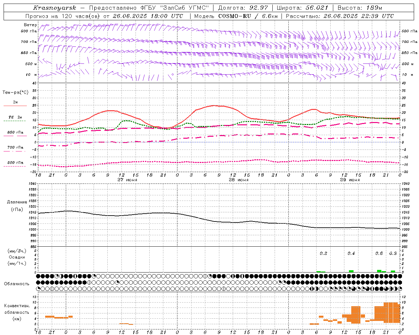The width and height of the screenshot is (419, 335).
Task: Click the Высота: 189м header field
Action: click(x=360, y=8)
